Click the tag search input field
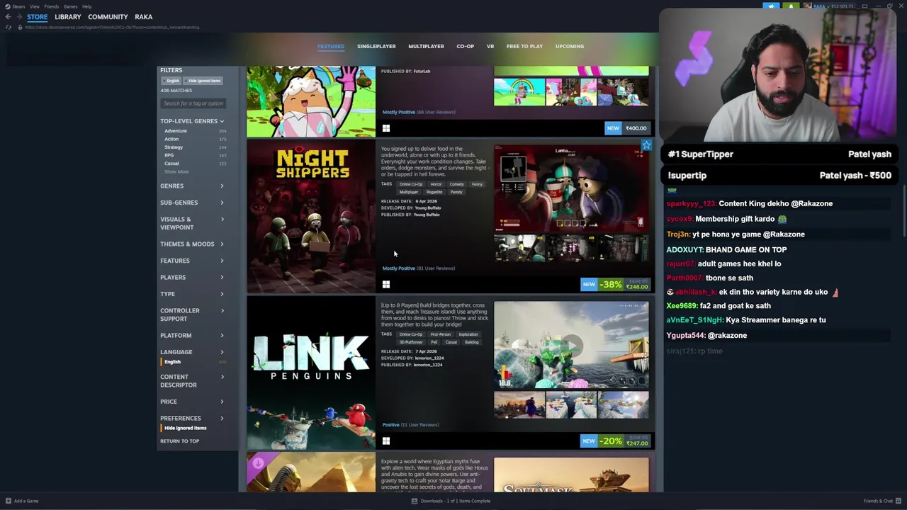Viewport: 907px width, 510px height. [x=194, y=103]
